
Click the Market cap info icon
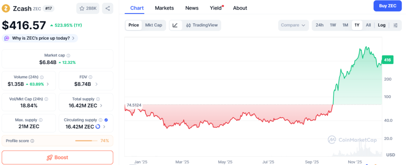point(69,56)
